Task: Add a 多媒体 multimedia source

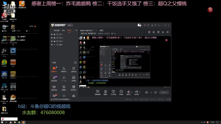Action: click(x=121, y=93)
